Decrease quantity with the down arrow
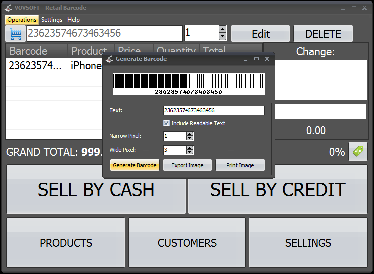Screen dimensions: 374x274 coord(222,37)
